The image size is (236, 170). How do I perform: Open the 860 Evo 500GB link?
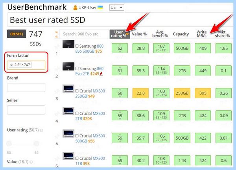(x=89, y=49)
